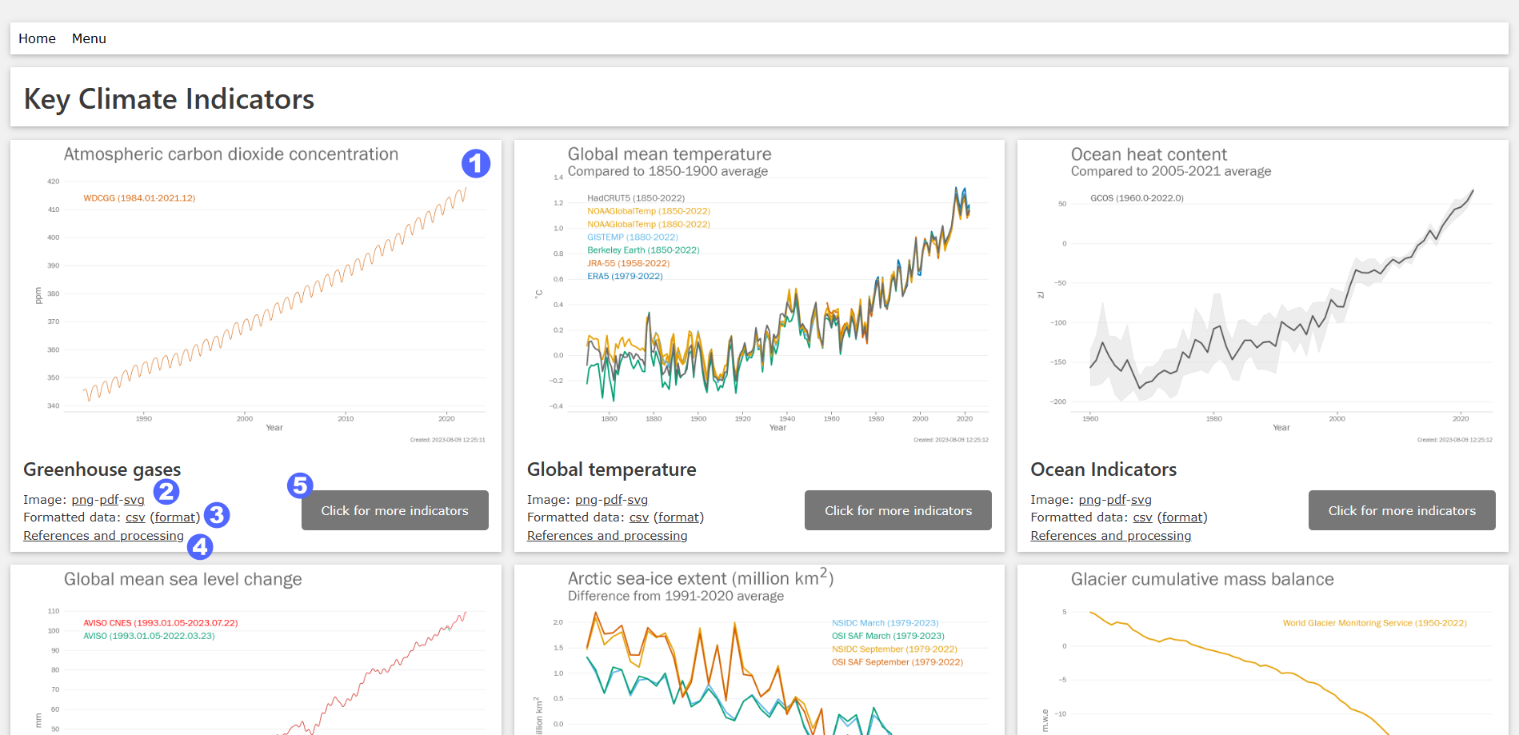Click more indicators button under Greenhouse gases
Viewport: 1519px width, 735px height.
pyautogui.click(x=394, y=510)
